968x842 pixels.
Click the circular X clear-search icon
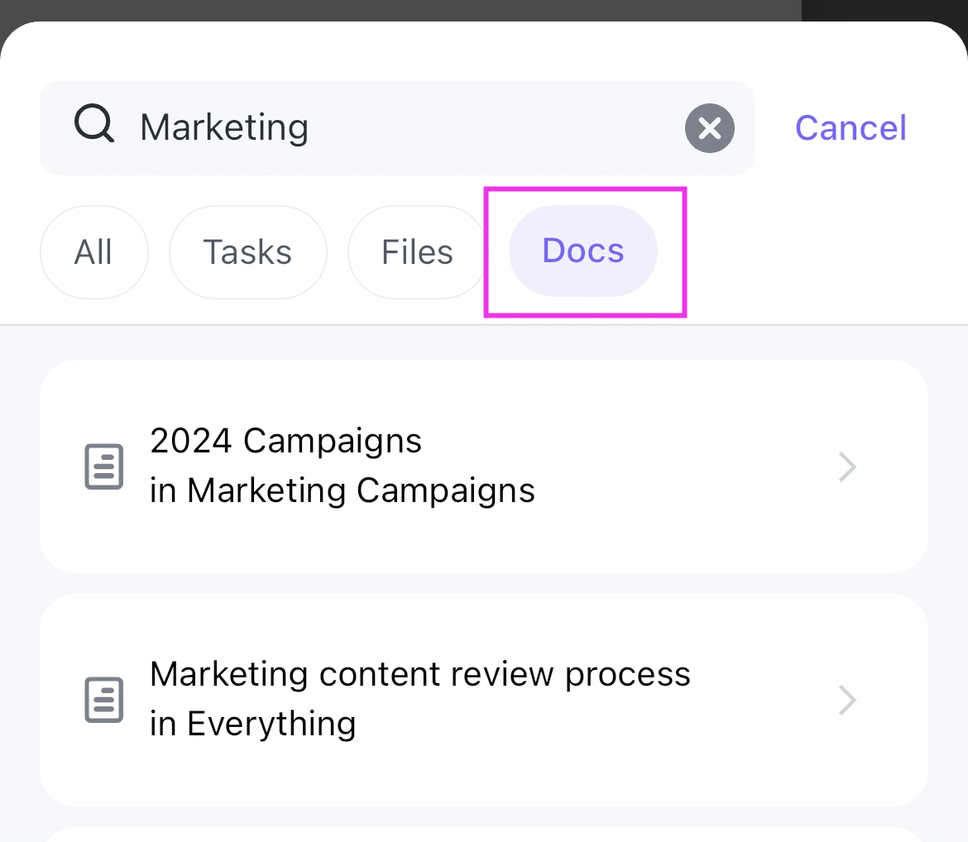pos(709,128)
